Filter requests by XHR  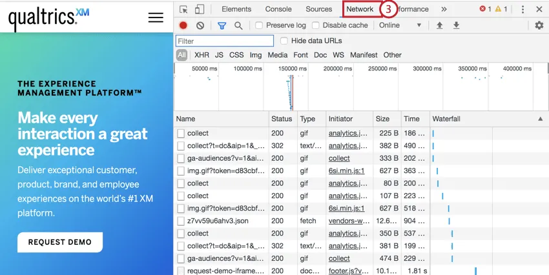pos(202,55)
